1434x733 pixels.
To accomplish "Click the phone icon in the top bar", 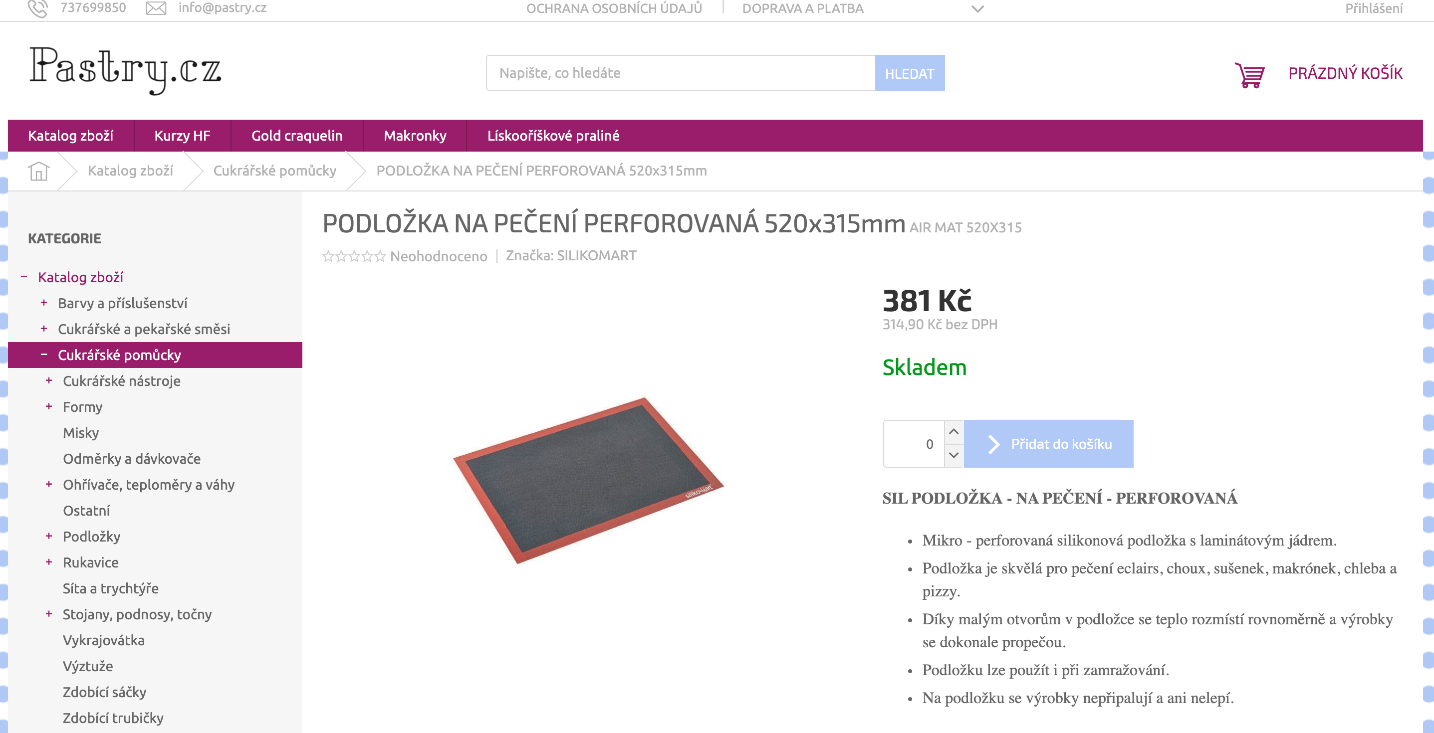I will pyautogui.click(x=38, y=8).
